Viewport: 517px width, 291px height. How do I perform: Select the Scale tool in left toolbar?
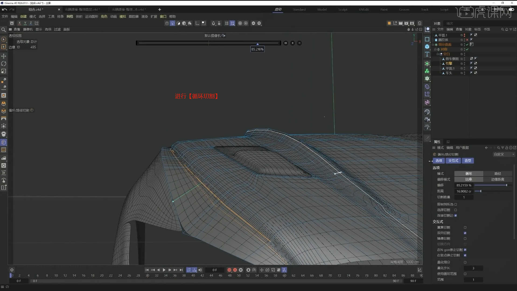click(x=4, y=71)
